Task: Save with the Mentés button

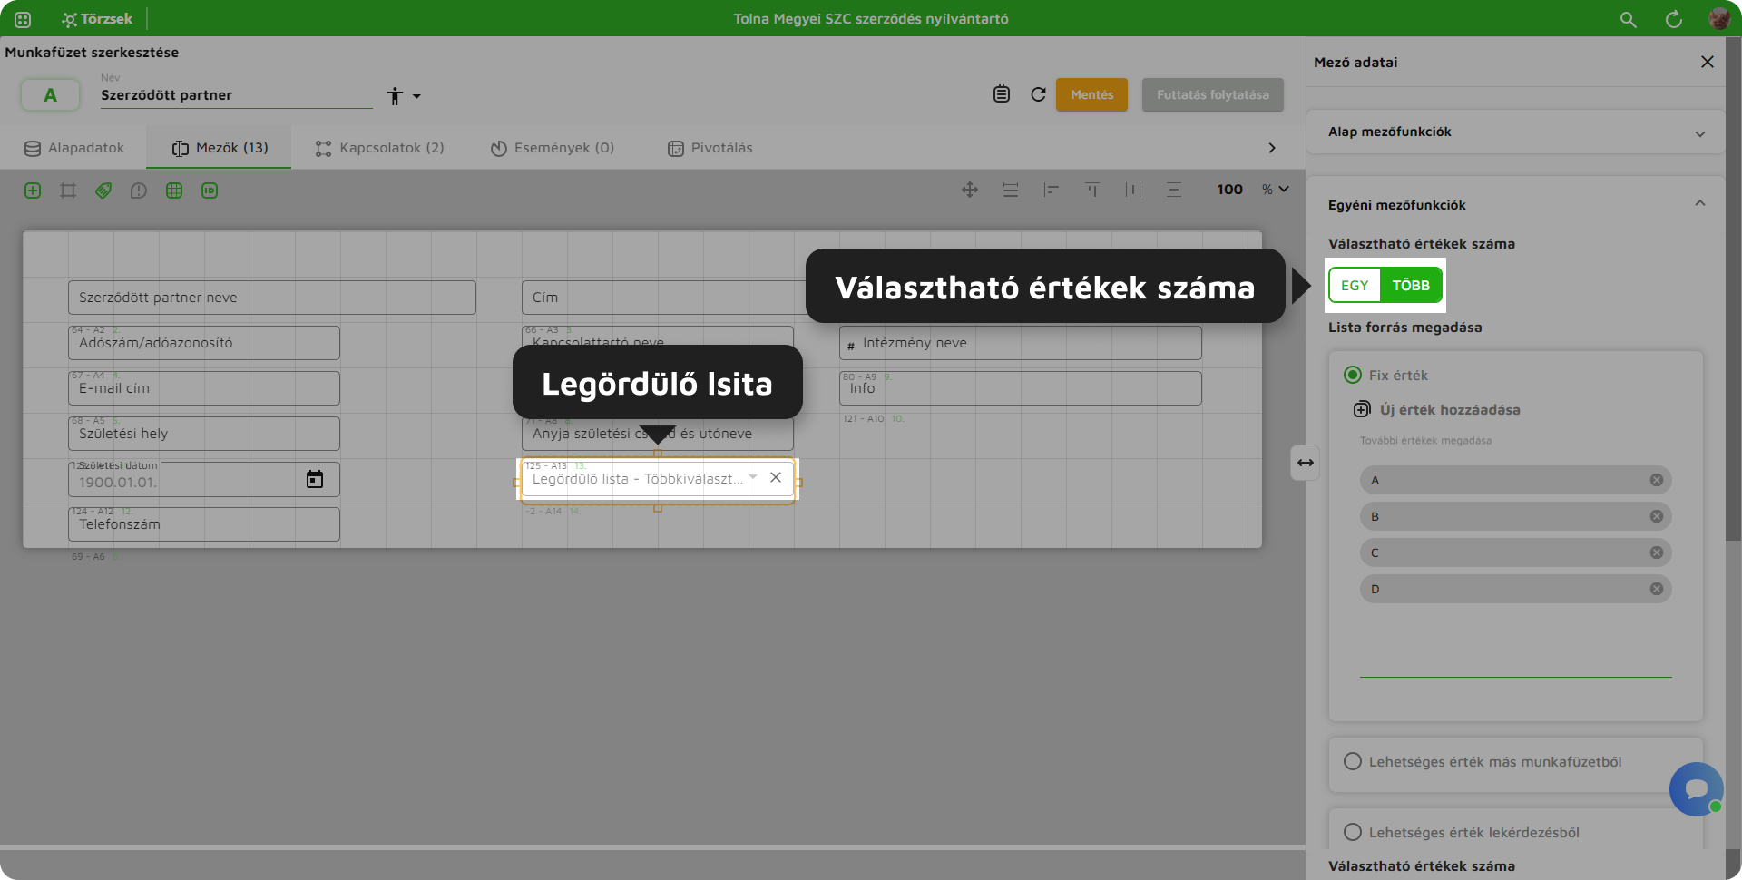Action: pyautogui.click(x=1091, y=94)
